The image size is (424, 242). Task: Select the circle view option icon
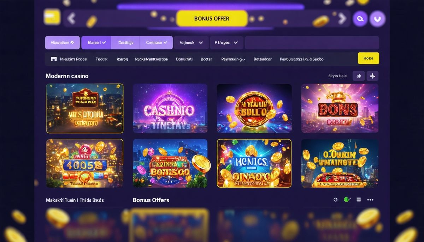tap(336, 200)
